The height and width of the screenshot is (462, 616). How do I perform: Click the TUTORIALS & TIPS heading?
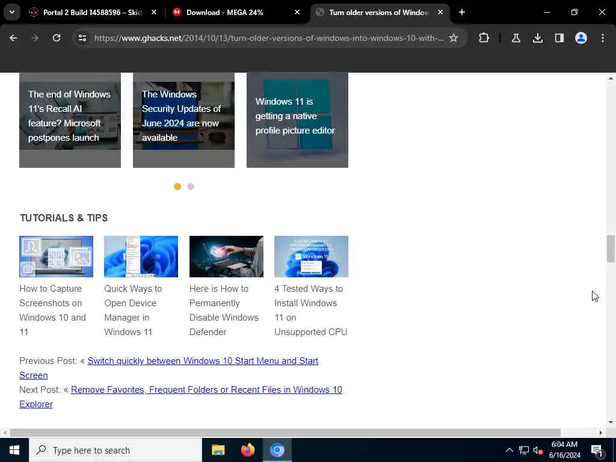coord(64,218)
